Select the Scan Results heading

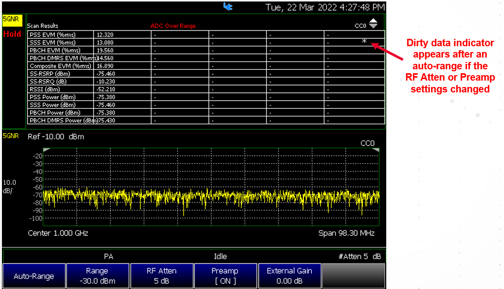[42, 26]
